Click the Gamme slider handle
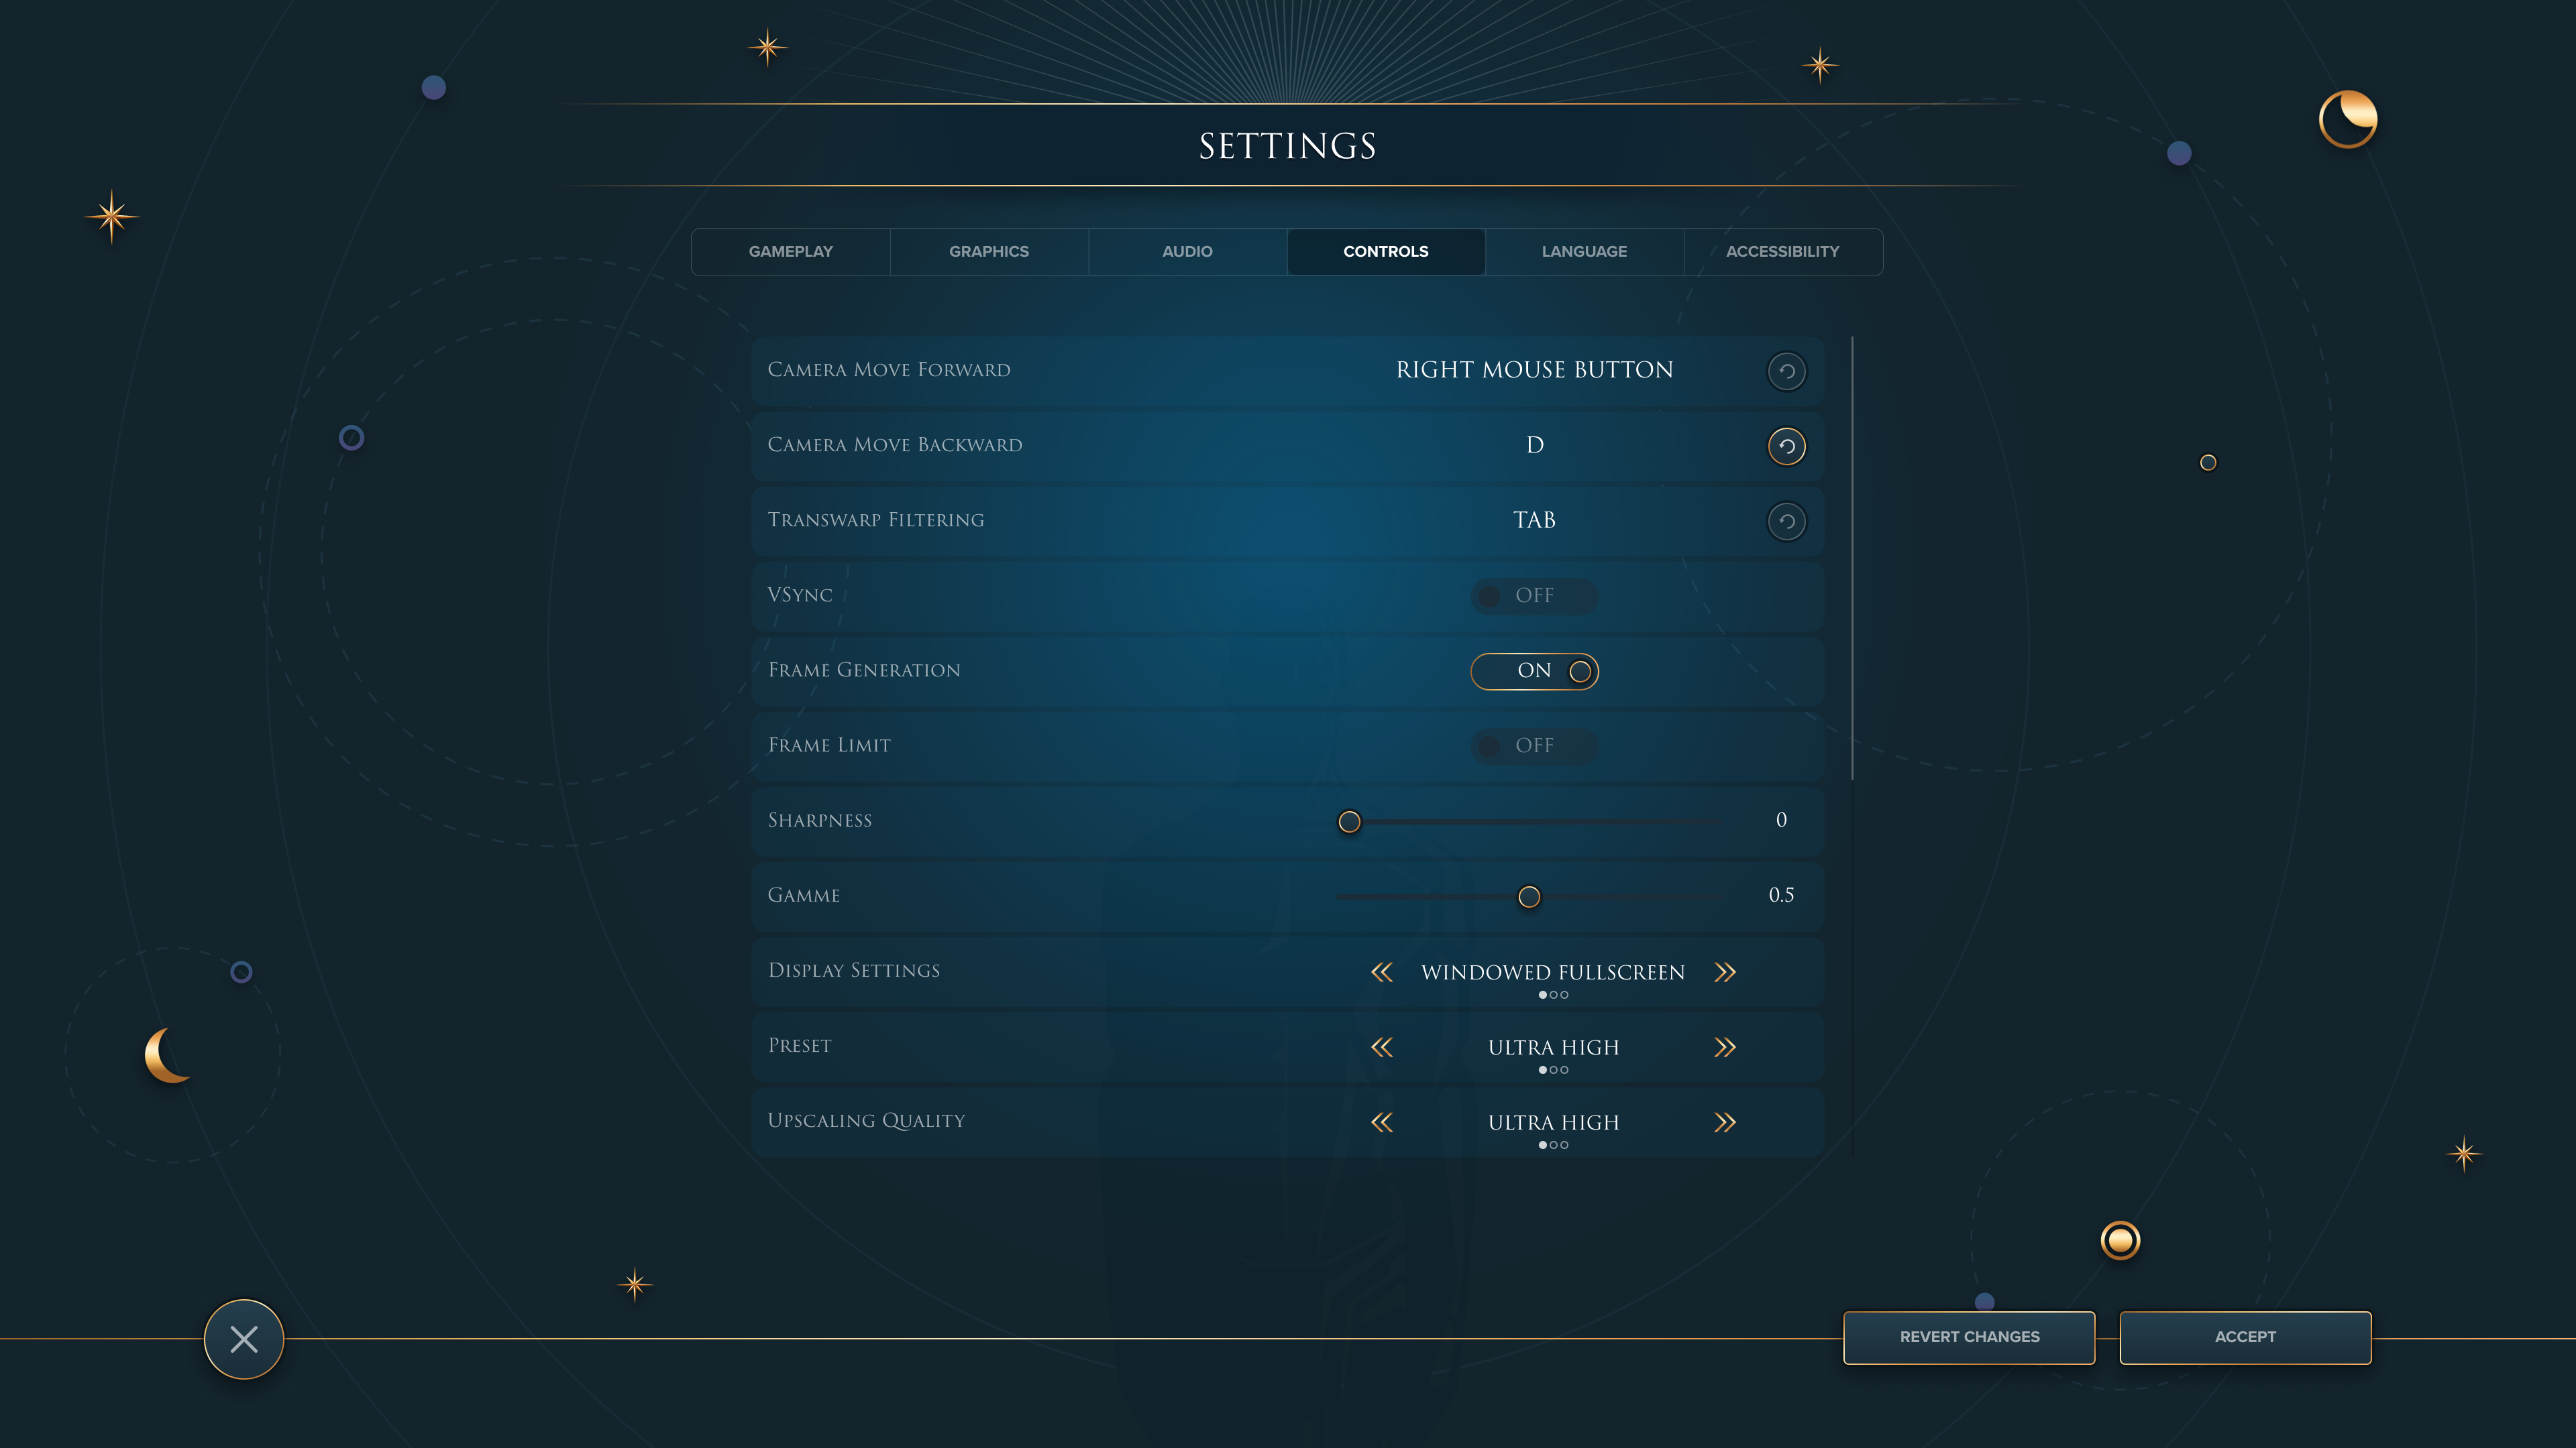 tap(1529, 896)
